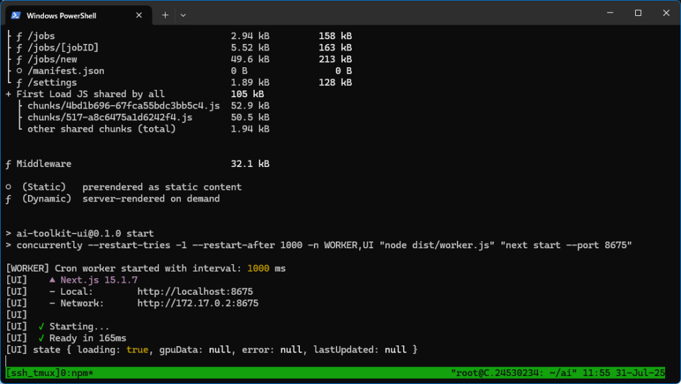Screen dimensions: 681x384
Task: Click the 'Cron worker started' log line
Action: (x=146, y=268)
